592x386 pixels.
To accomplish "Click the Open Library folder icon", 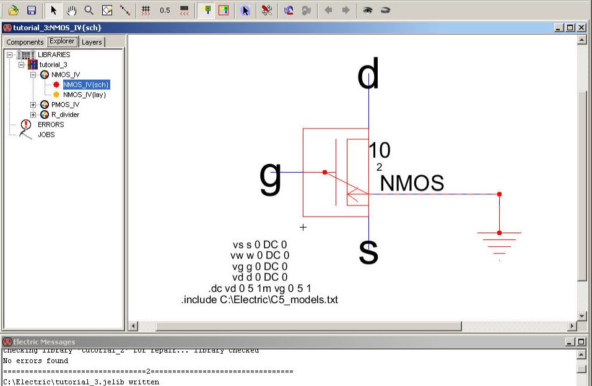I will [x=14, y=10].
